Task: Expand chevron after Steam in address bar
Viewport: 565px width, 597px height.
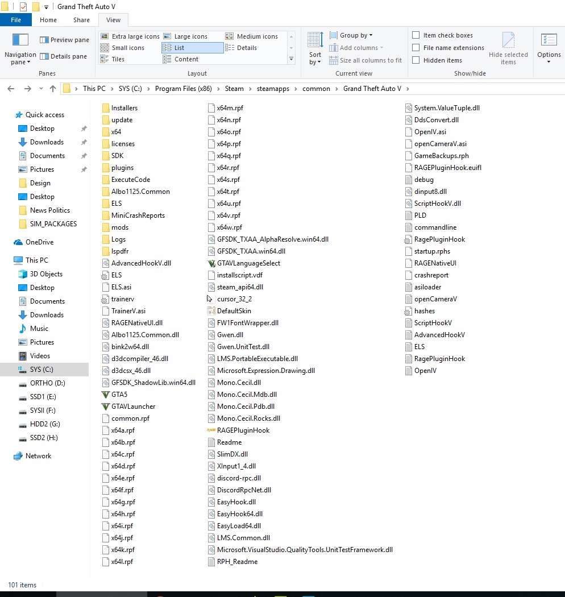Action: point(250,89)
